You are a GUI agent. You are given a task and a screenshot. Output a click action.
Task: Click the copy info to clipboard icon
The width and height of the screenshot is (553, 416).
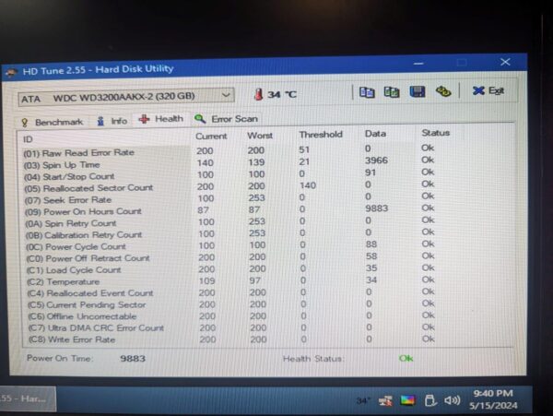(367, 92)
